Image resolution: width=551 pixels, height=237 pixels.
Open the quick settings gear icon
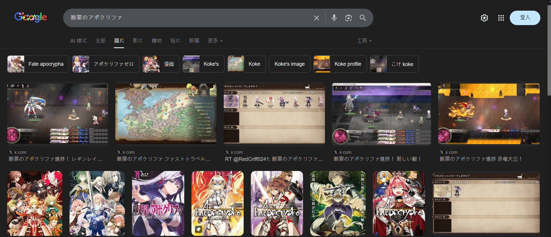click(484, 18)
